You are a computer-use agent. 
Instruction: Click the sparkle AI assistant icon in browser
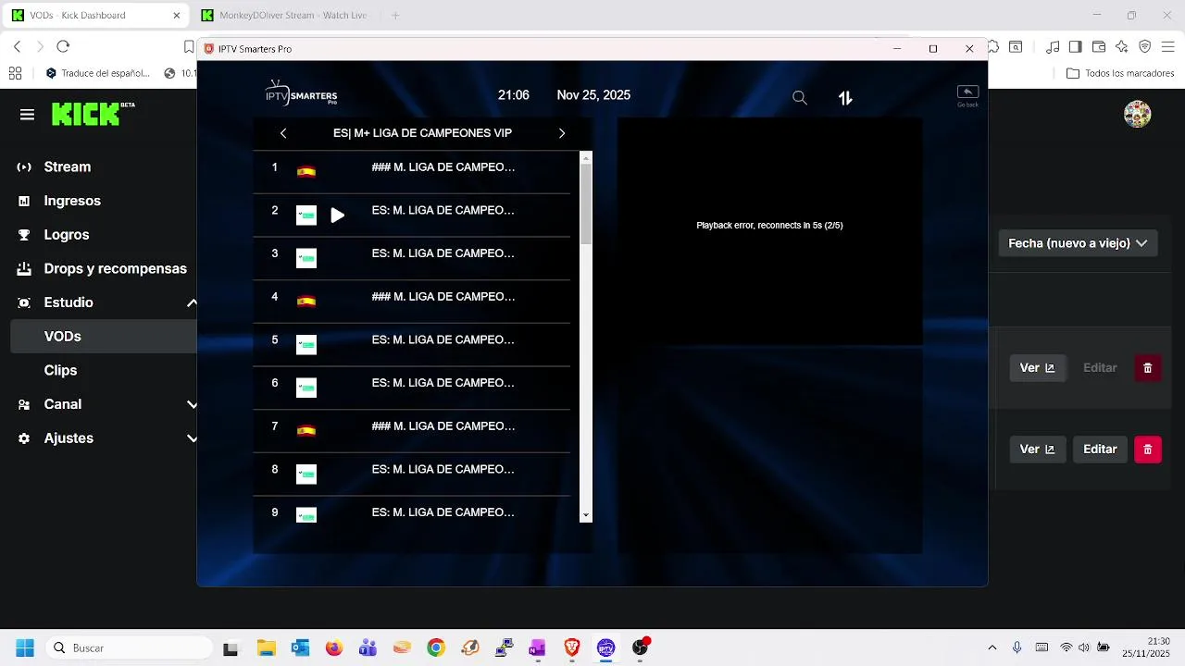coord(1122,47)
